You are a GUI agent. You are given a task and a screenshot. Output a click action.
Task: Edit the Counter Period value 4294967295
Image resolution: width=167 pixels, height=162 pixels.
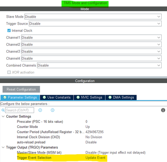[x=94, y=132]
